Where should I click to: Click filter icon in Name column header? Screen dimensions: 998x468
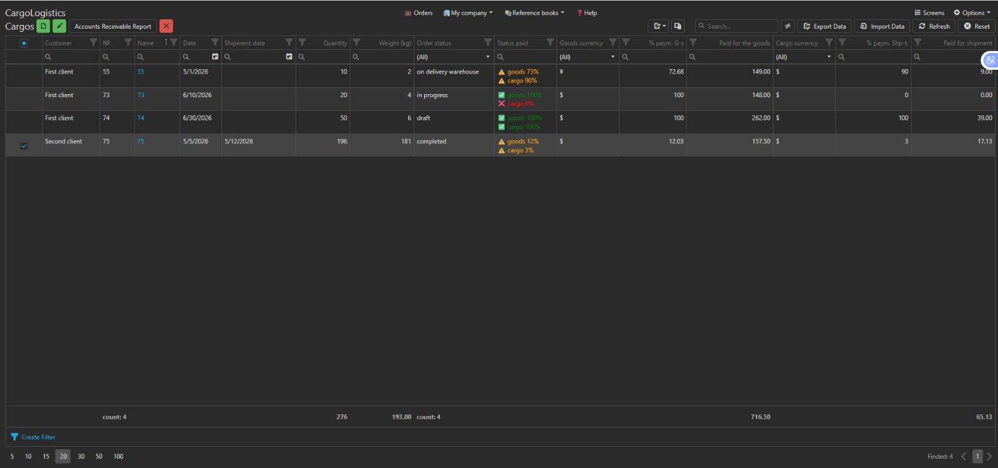(174, 42)
